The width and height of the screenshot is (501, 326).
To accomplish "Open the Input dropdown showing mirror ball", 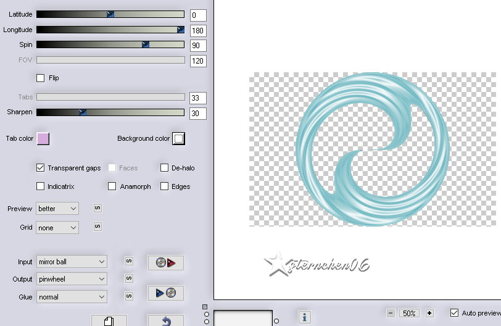I will point(72,262).
